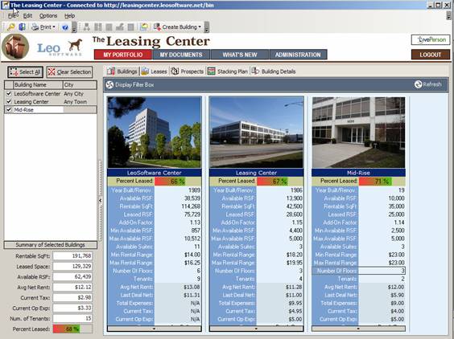The image size is (454, 339).
Task: Open the Leases view icon
Action: (145, 71)
